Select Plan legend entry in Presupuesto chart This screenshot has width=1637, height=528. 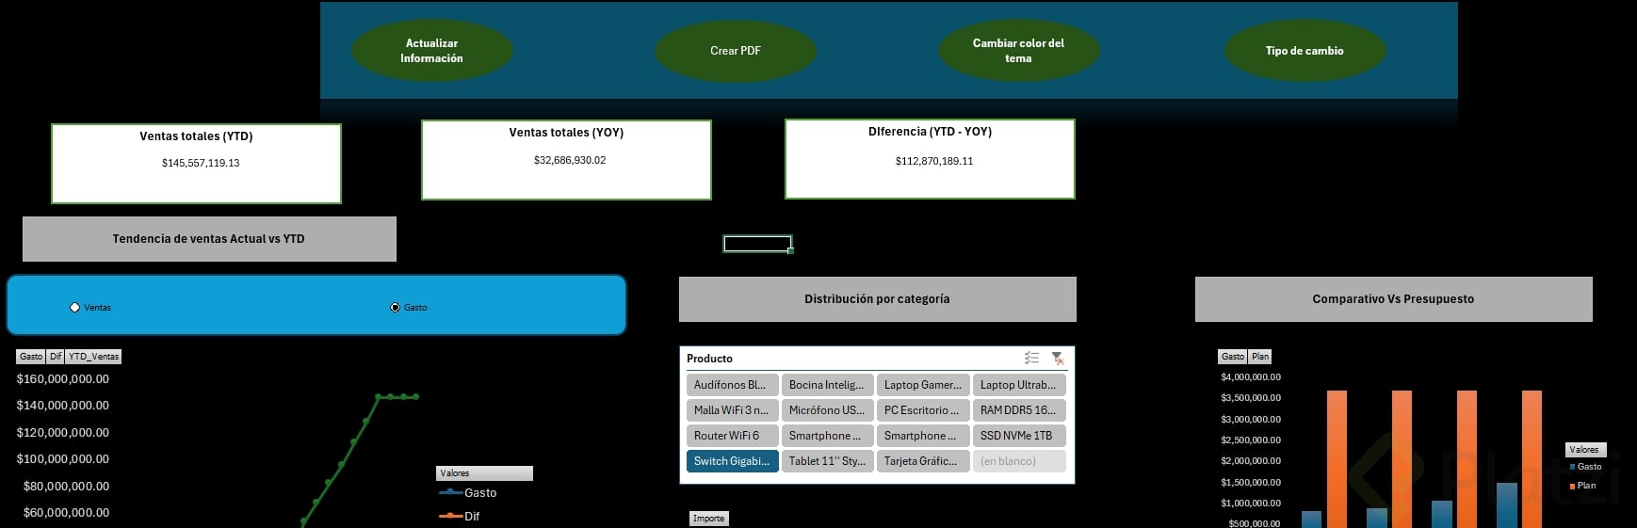[1582, 486]
